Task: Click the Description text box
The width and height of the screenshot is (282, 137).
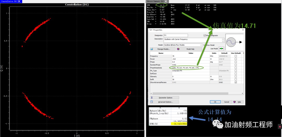Action: [193, 40]
